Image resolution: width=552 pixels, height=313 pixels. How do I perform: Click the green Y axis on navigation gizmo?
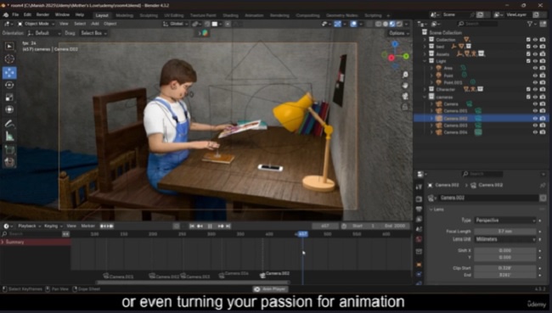click(x=406, y=56)
